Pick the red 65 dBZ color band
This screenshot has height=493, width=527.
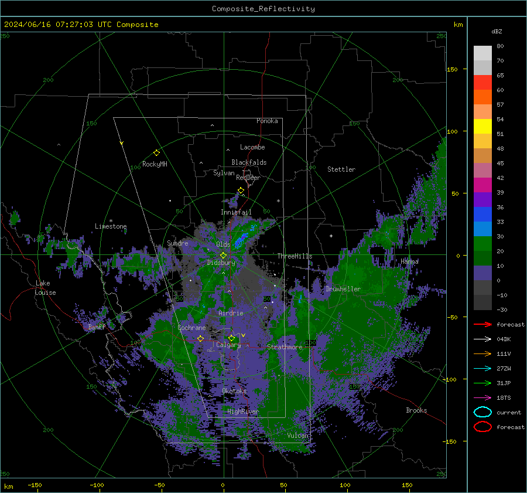[x=482, y=83]
